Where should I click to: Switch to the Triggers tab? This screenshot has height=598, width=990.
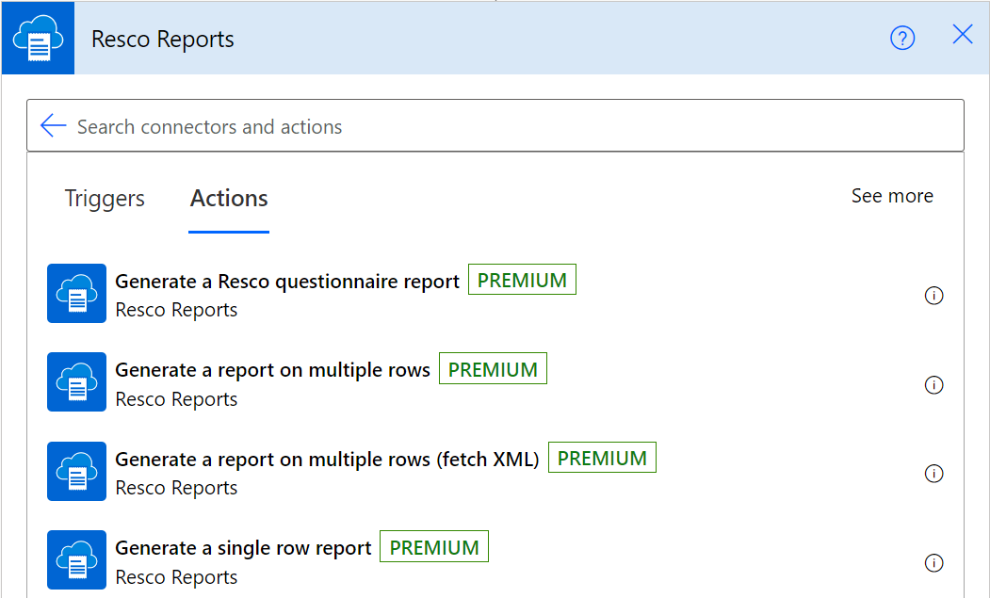click(x=105, y=199)
